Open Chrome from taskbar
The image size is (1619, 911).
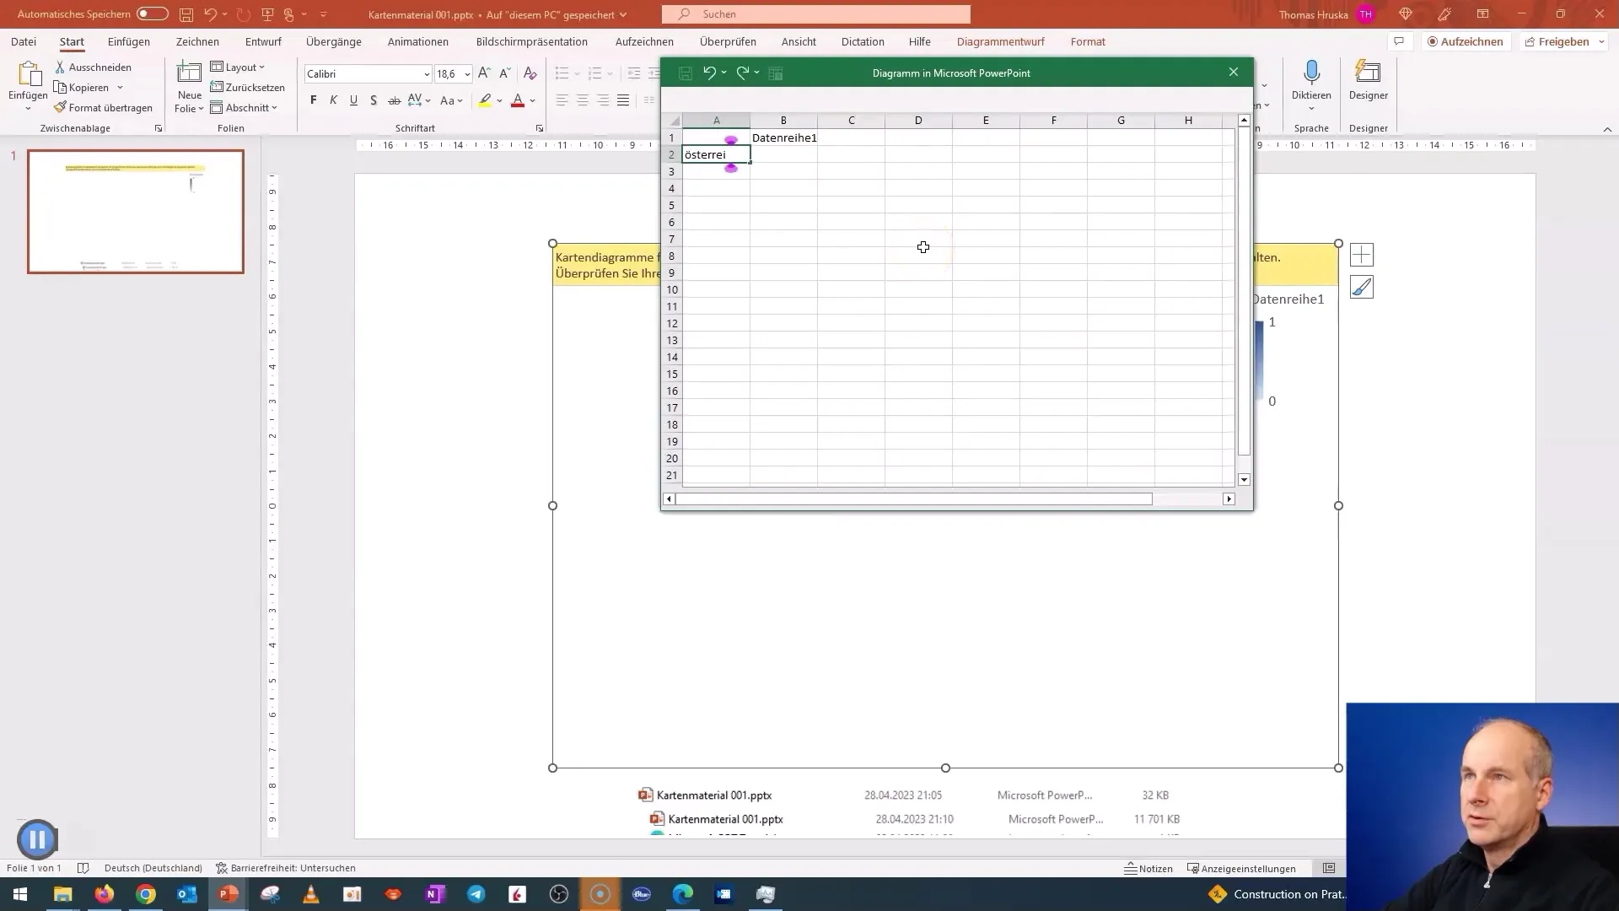click(146, 894)
